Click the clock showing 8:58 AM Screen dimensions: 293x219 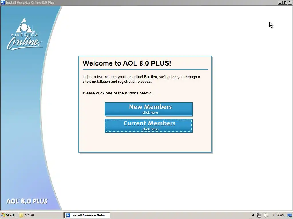pyautogui.click(x=278, y=215)
